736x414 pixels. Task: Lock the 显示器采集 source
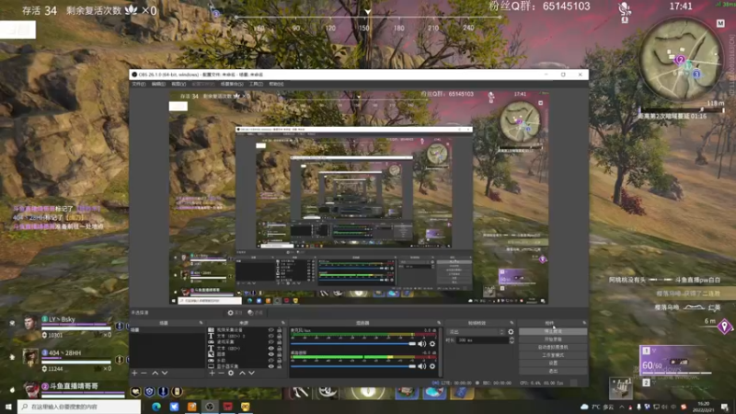click(x=280, y=366)
